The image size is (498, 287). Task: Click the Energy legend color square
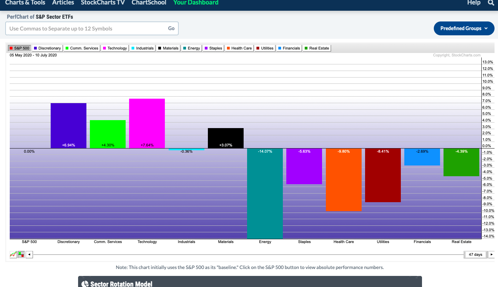[184, 48]
